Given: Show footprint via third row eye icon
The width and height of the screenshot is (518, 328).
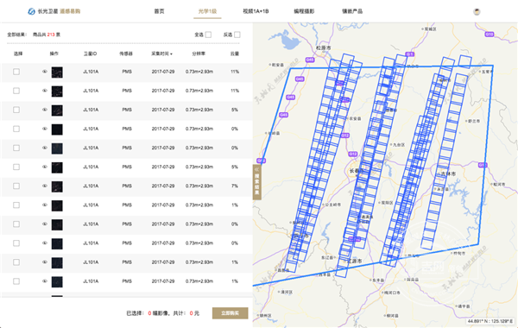Looking at the screenshot, I should tap(45, 110).
